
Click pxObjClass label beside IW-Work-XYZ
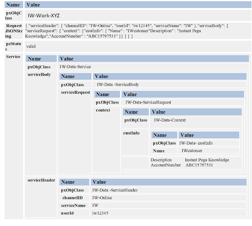click(x=13, y=15)
